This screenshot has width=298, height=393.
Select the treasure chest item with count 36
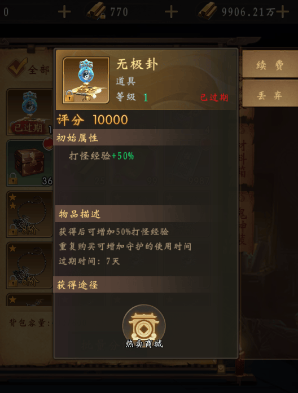pyautogui.click(x=29, y=163)
